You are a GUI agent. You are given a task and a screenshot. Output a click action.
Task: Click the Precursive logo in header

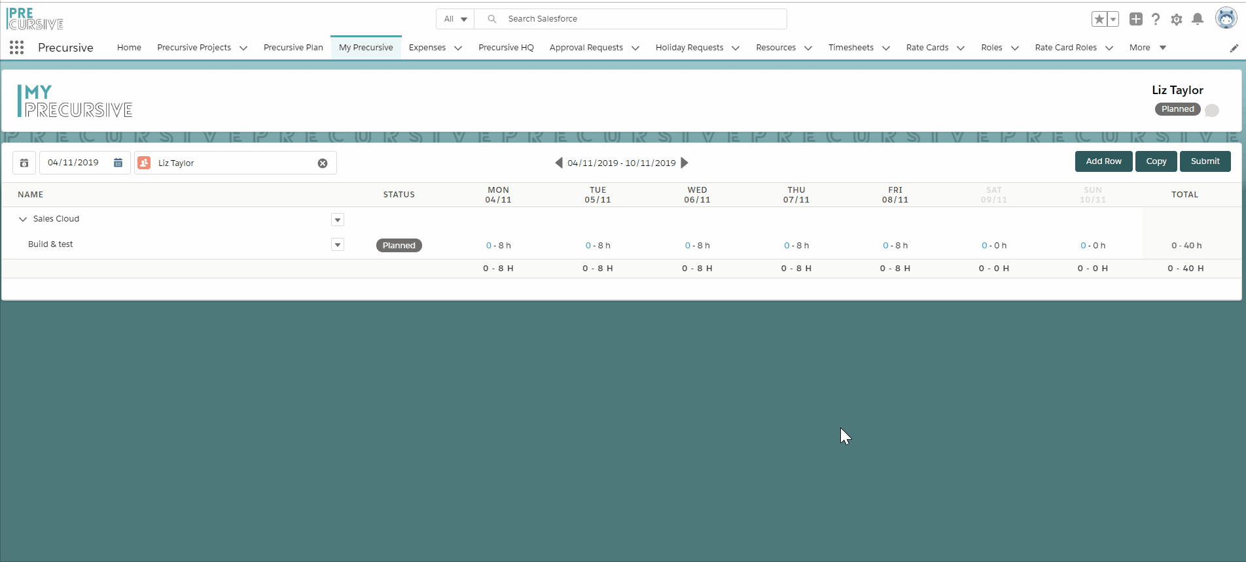[35, 19]
